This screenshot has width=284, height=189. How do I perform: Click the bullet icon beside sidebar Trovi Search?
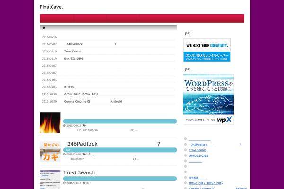[x=186, y=150]
